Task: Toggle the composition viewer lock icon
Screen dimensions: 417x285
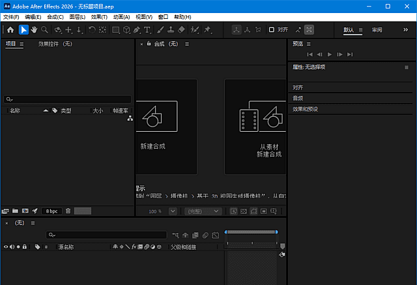Action: [149, 44]
